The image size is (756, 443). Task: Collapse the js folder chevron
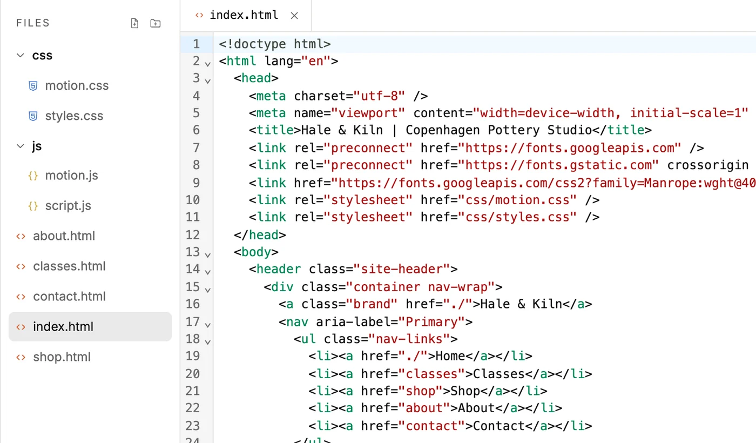pos(21,146)
